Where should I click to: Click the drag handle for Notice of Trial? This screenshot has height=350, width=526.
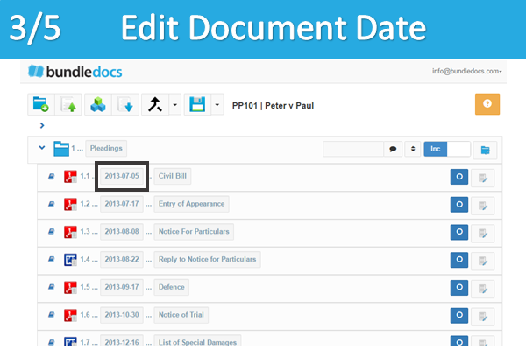[x=52, y=315]
